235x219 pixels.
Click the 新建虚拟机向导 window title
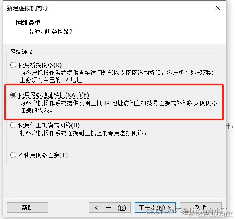coord(27,8)
